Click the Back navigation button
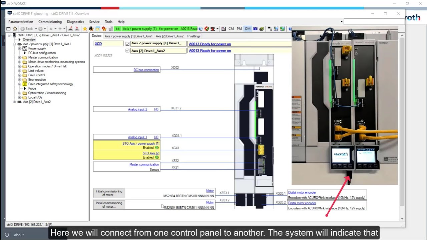Screen dimensions: 427x240 coord(27,29)
